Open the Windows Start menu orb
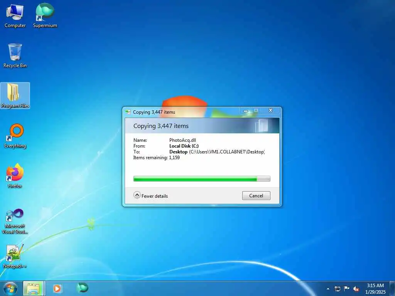 click(10, 288)
